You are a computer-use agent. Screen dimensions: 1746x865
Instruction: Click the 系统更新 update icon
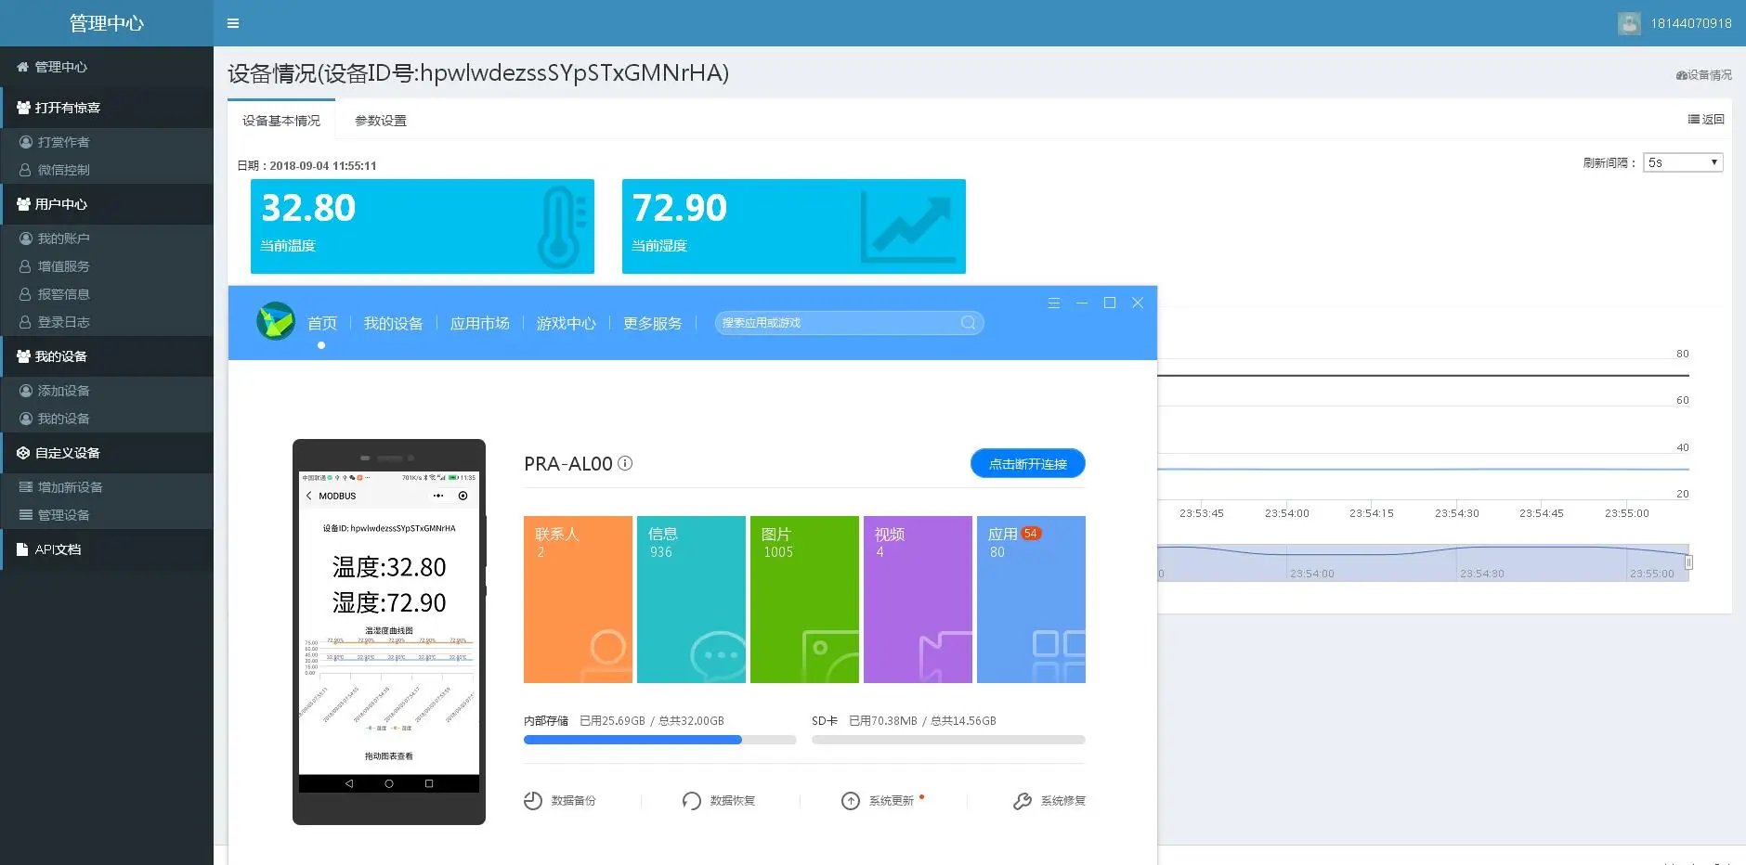tap(851, 801)
